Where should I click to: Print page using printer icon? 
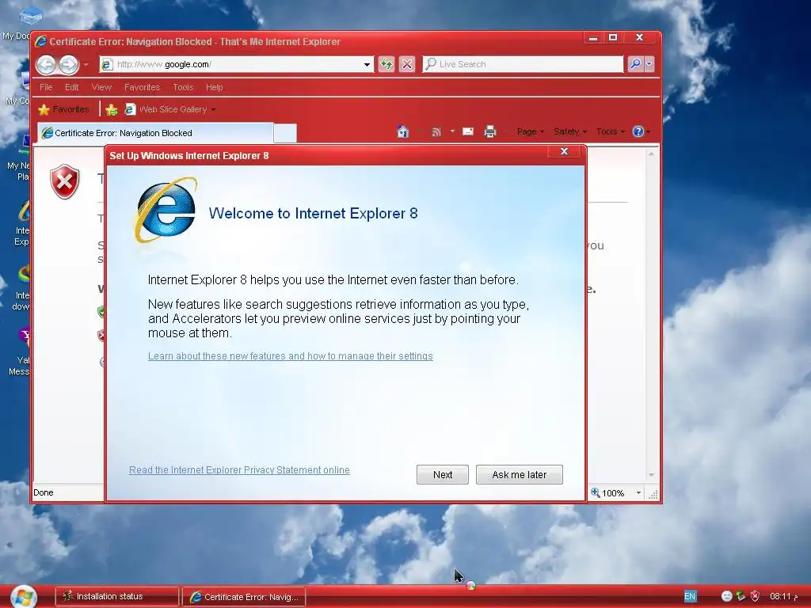point(489,132)
